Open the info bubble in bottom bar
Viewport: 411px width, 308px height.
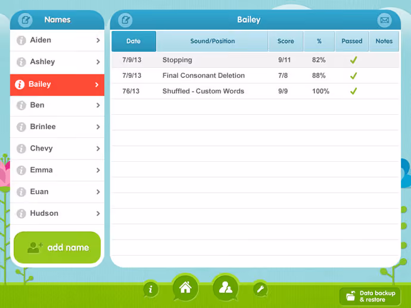click(x=151, y=290)
